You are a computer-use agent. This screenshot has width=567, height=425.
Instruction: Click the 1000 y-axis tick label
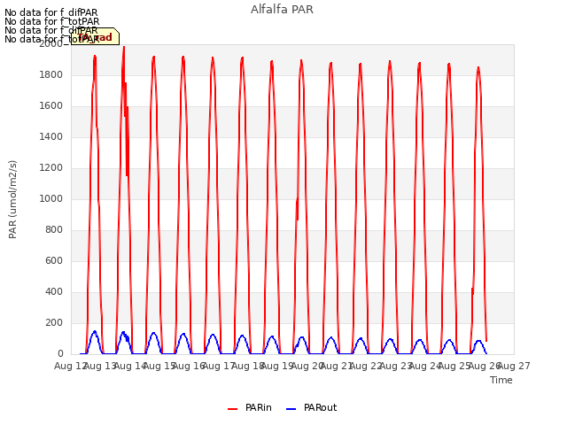click(x=51, y=198)
